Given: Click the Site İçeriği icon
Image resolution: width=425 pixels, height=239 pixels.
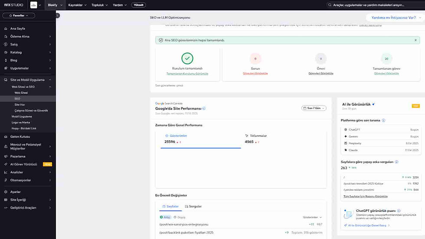Looking at the screenshot, I should 6,200.
